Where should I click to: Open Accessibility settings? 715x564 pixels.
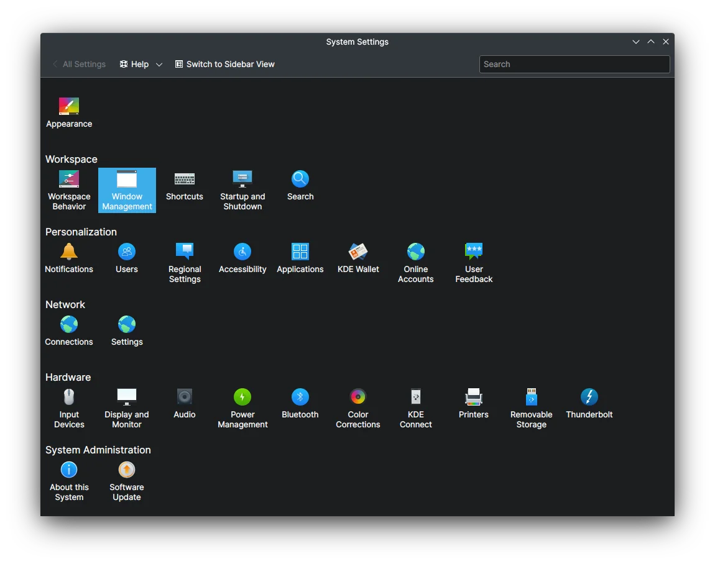(242, 258)
